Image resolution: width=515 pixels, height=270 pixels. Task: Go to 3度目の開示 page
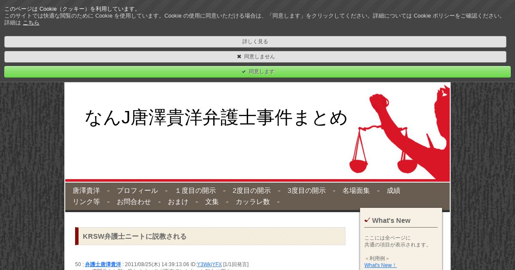pos(306,191)
